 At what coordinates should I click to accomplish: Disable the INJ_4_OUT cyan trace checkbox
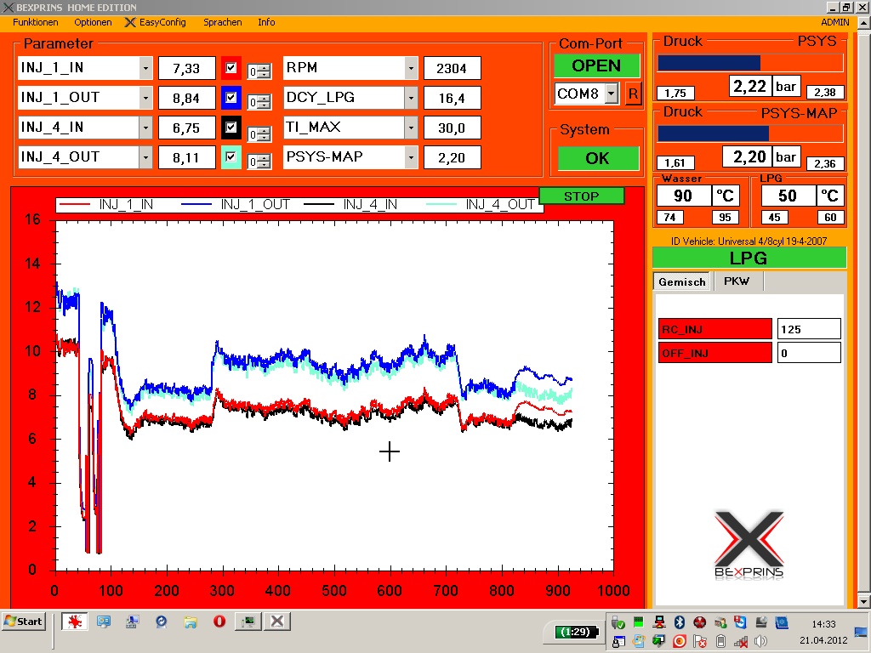coord(231,157)
